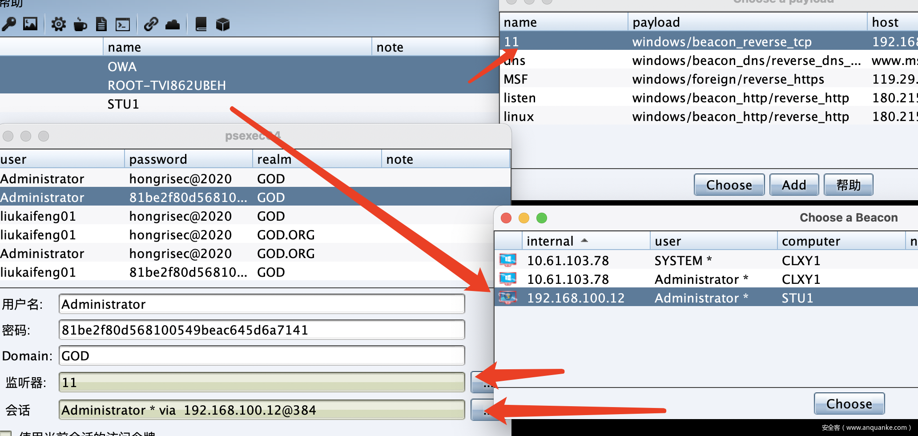This screenshot has height=436, width=918.
Task: Click the cube icon in the toolbar
Action: (222, 24)
